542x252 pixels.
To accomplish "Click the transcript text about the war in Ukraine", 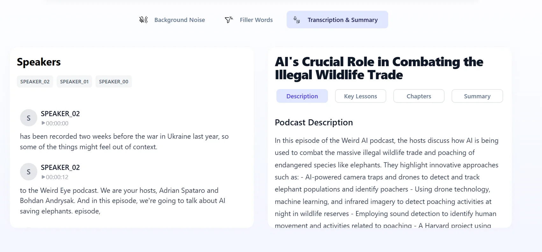I will pyautogui.click(x=124, y=142).
